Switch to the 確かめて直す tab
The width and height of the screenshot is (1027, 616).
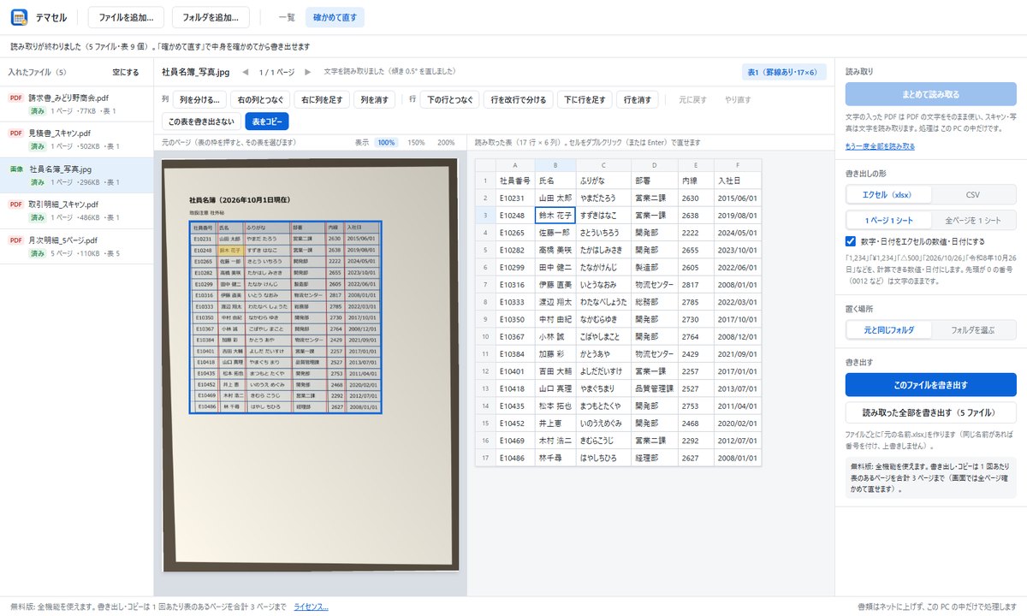[335, 17]
